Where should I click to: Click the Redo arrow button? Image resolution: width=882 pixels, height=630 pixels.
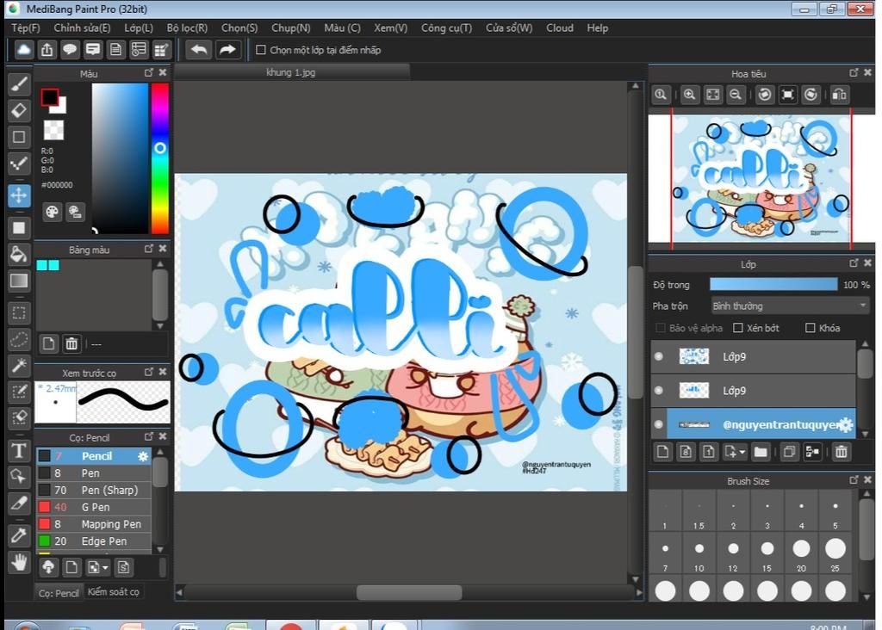227,49
